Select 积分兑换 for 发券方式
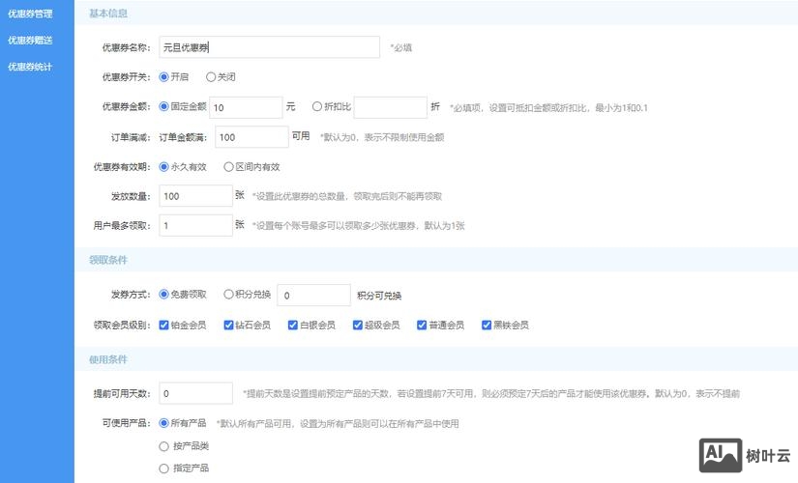Screen dimensions: 798x483 (x=228, y=294)
